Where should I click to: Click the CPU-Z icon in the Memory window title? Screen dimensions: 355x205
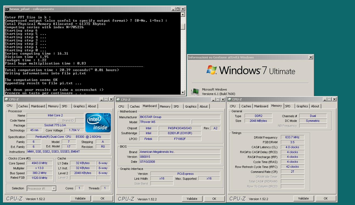pyautogui.click(x=230, y=99)
